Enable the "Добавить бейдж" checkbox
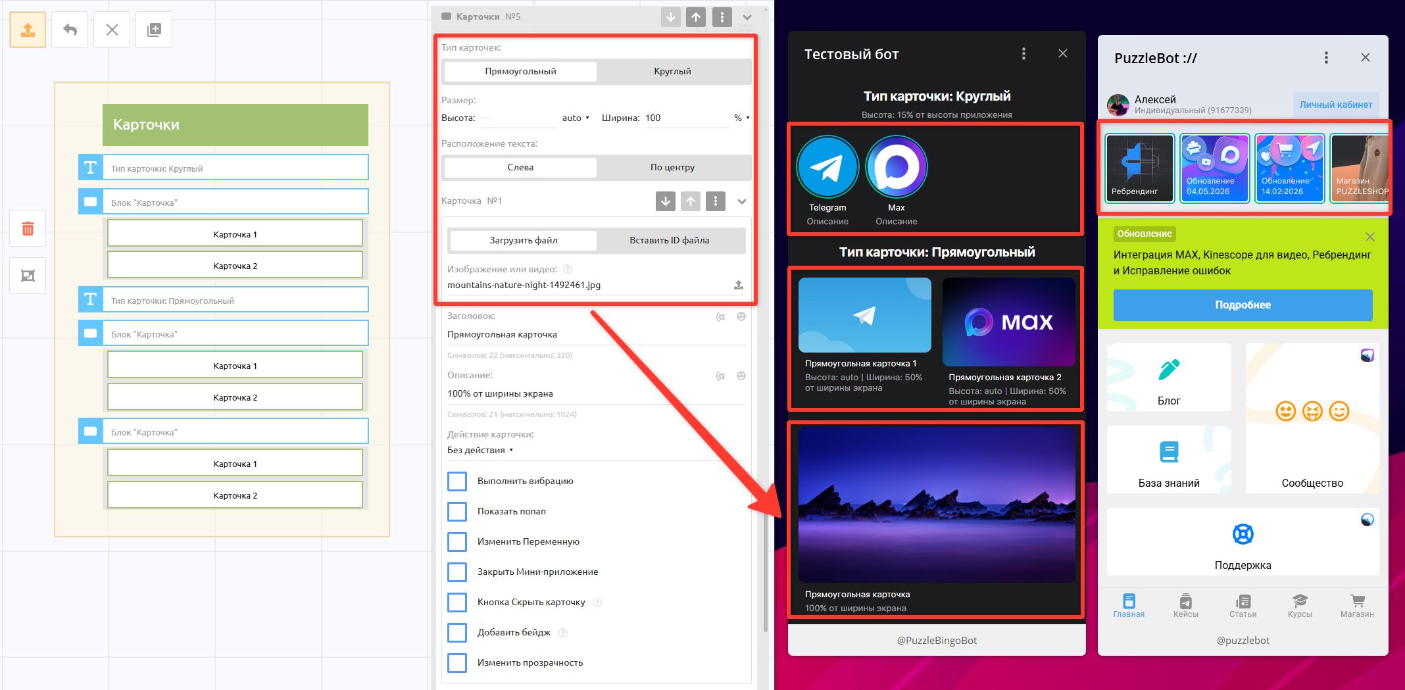 457,632
